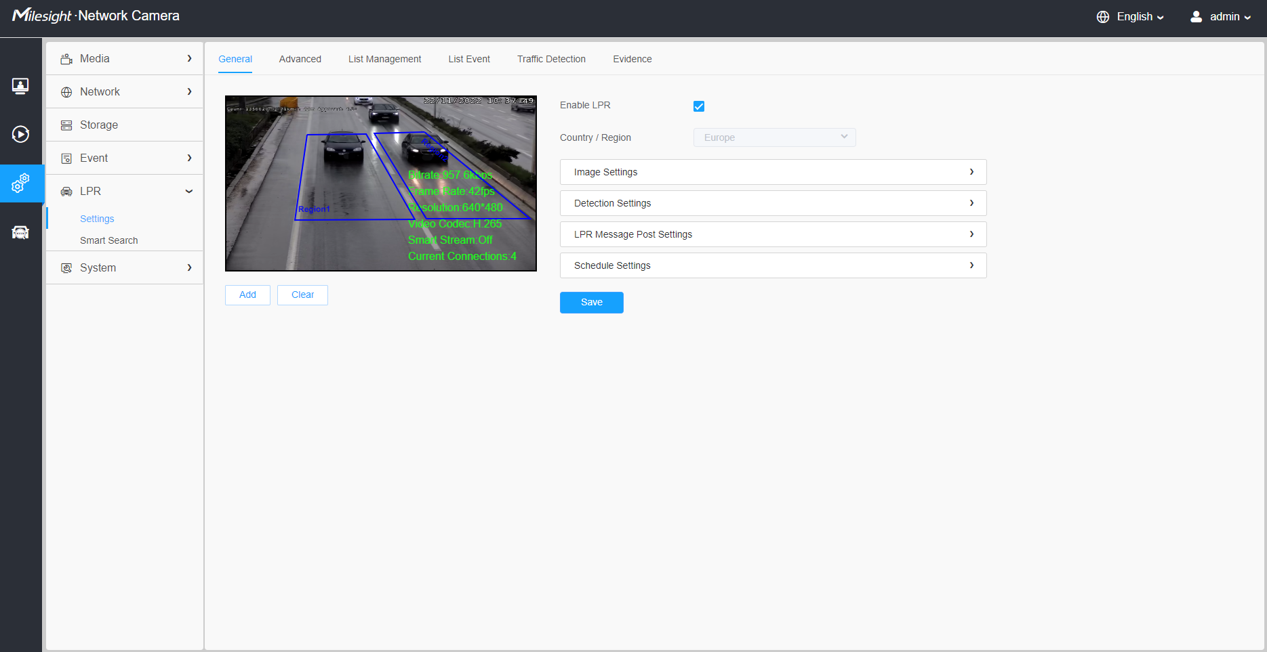Image resolution: width=1267 pixels, height=652 pixels.
Task: Click the language globe icon
Action: click(x=1103, y=17)
